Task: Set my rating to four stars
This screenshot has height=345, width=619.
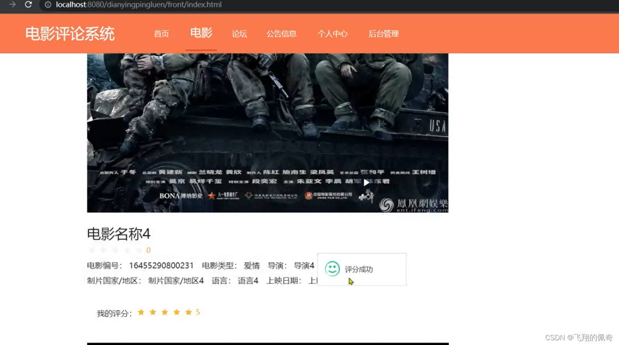Action: point(177,312)
